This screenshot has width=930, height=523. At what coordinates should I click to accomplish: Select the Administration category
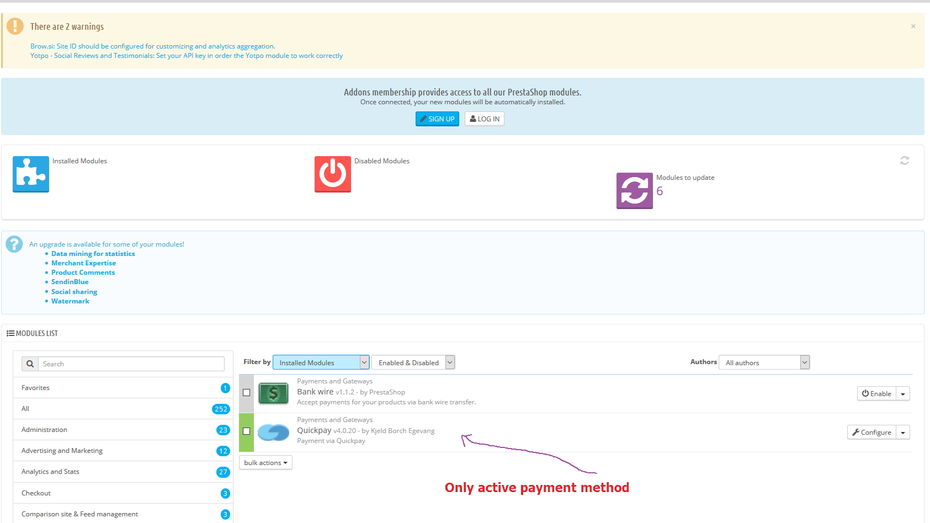(123, 430)
